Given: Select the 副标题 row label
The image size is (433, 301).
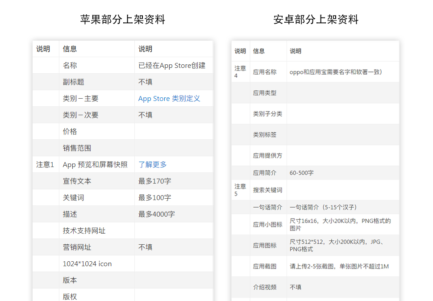Looking at the screenshot, I should pyautogui.click(x=74, y=82).
